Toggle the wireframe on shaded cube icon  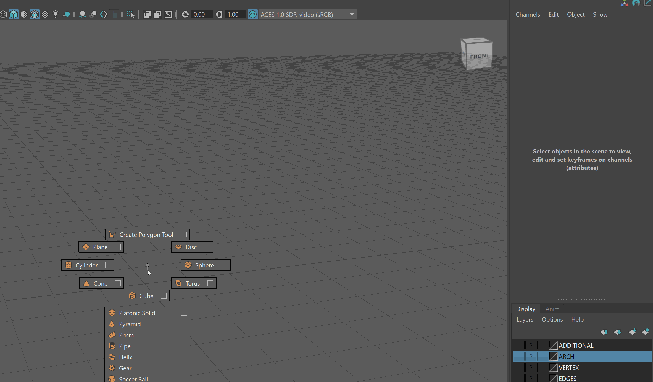click(35, 14)
